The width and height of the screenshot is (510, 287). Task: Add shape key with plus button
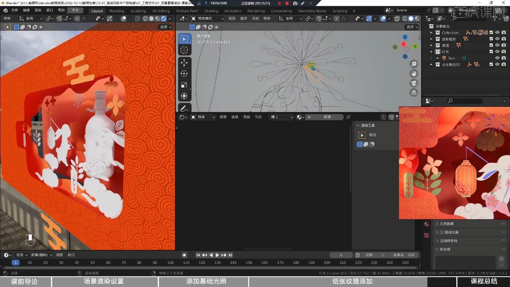click(x=501, y=259)
